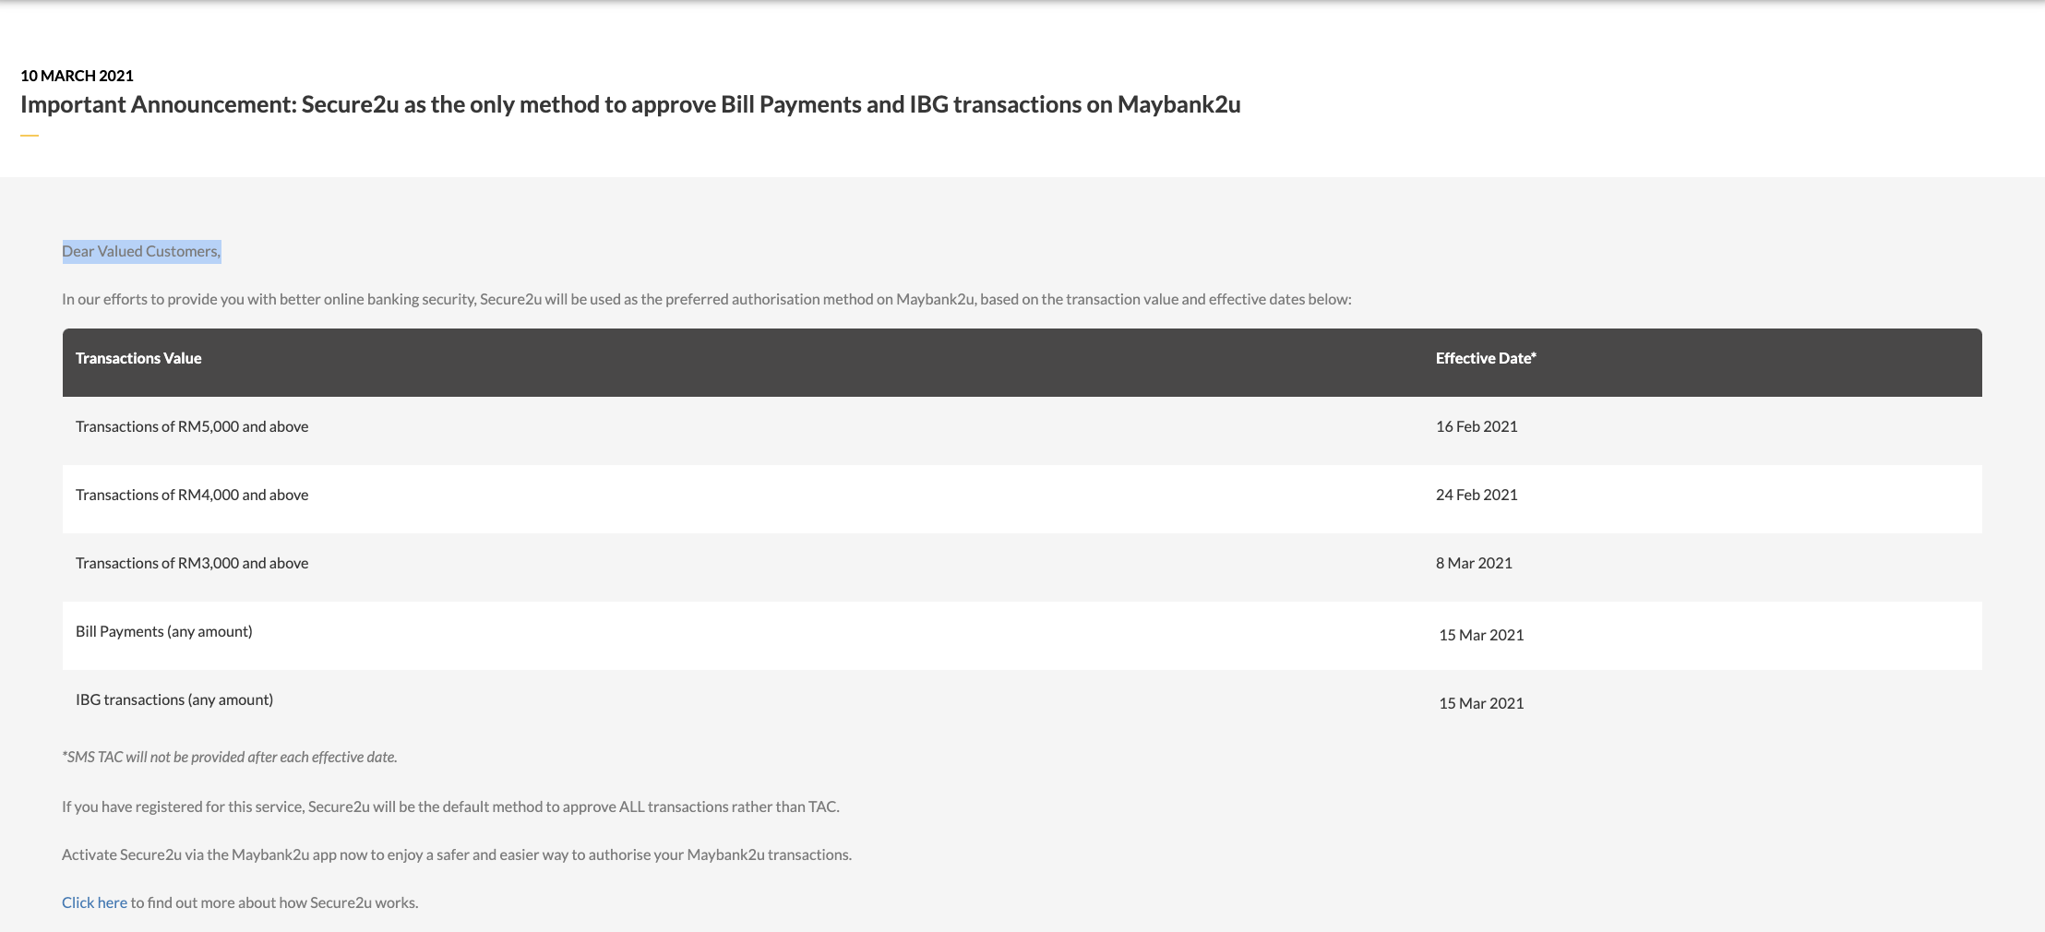Click the "In our efforts" intro paragraph
This screenshot has width=2045, height=932.
click(x=706, y=299)
